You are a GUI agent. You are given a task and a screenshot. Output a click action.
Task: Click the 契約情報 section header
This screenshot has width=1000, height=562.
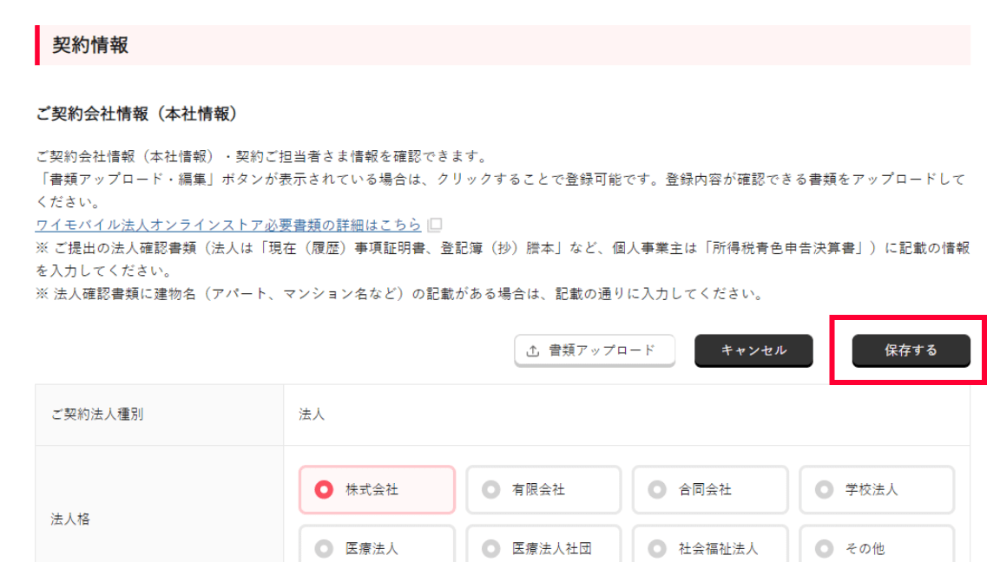click(x=90, y=45)
